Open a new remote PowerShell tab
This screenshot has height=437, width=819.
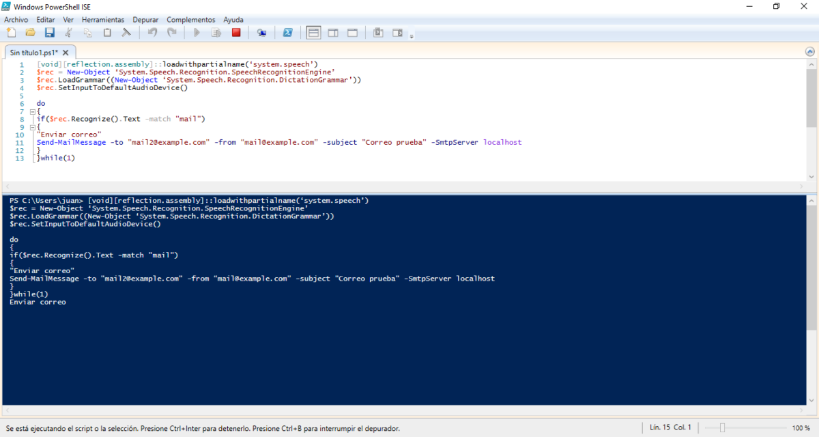click(261, 32)
